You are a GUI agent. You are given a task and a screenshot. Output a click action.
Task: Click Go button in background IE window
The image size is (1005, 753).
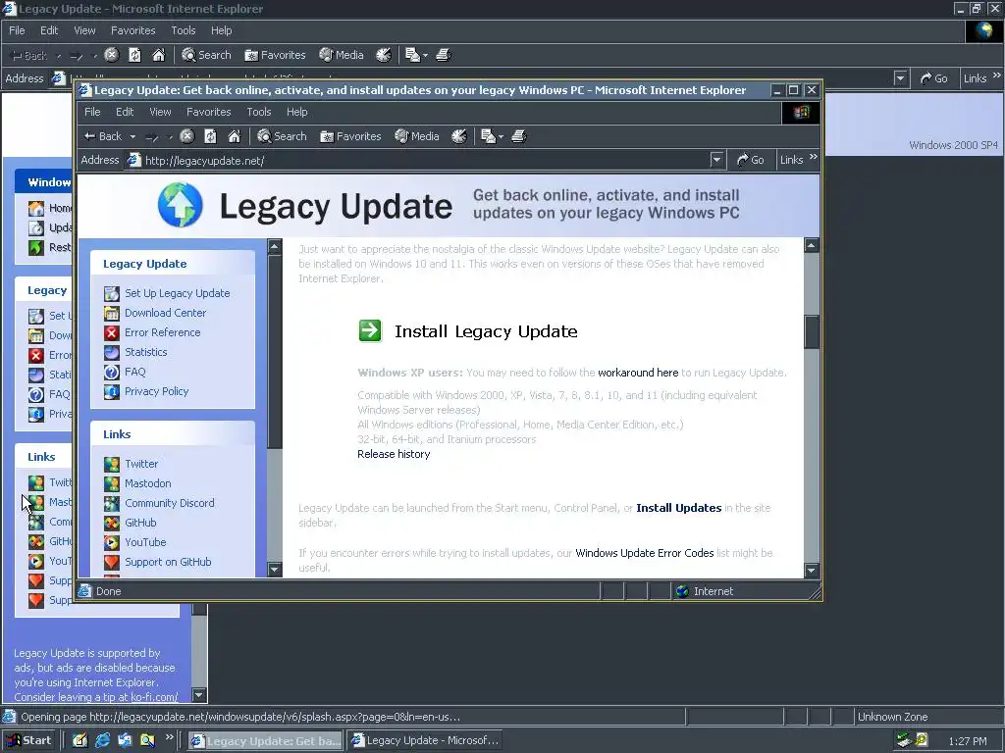(x=933, y=78)
